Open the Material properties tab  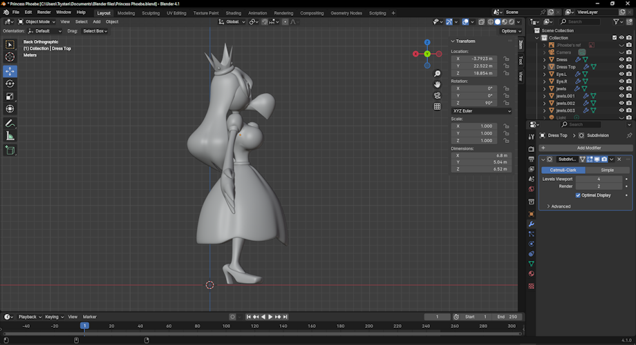point(531,274)
